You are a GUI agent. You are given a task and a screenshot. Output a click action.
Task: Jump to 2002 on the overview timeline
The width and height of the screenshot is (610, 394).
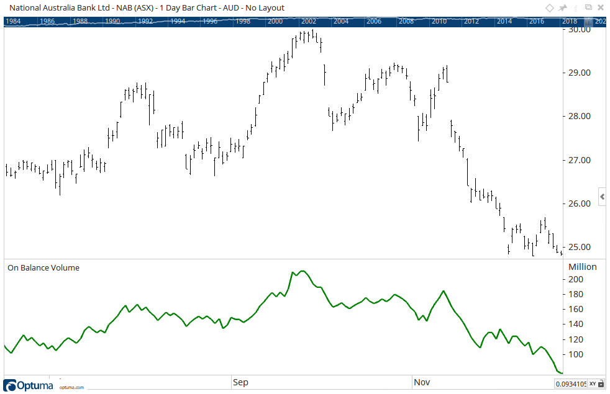coord(309,21)
